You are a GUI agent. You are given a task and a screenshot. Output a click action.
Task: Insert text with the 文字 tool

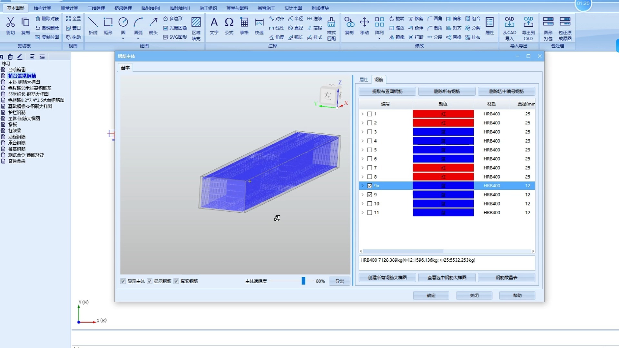(x=214, y=25)
